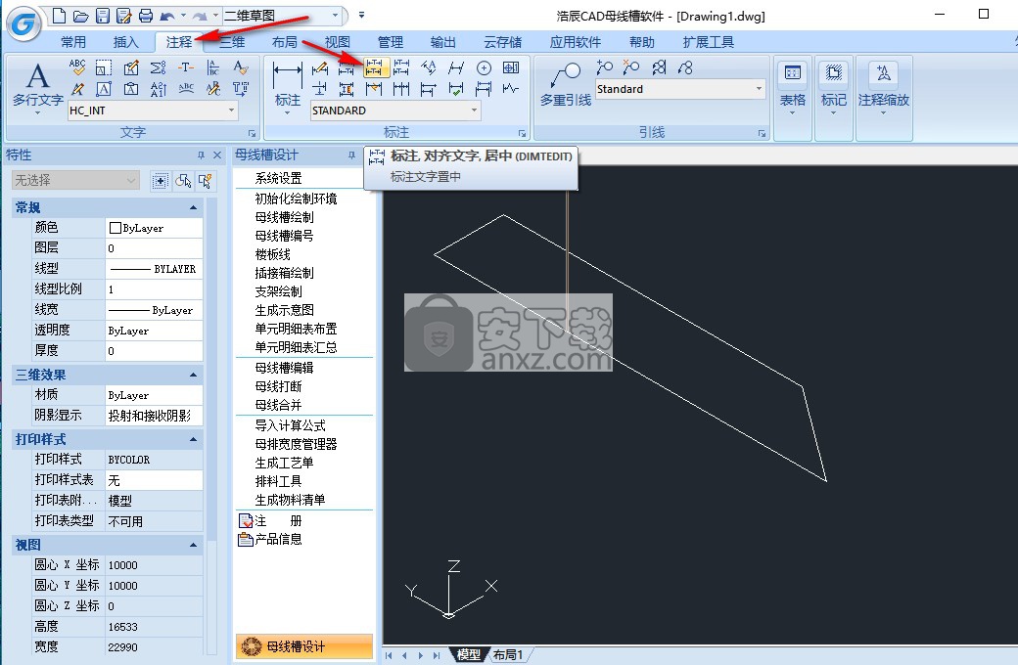
Task: Click the Print icon in quick access
Action: click(146, 15)
